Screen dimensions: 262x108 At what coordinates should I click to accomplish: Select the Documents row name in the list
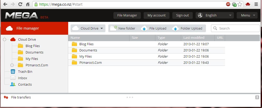(x=88, y=50)
